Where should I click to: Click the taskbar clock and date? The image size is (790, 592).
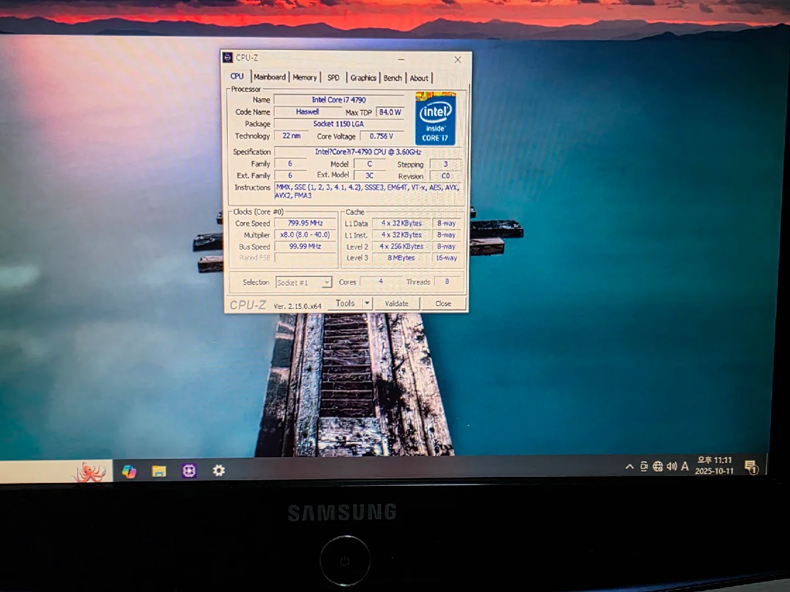(714, 466)
